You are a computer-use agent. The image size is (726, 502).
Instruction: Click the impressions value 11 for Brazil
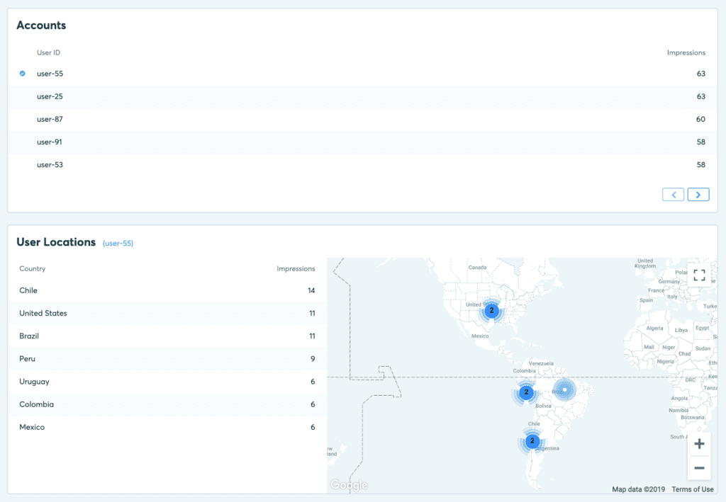(312, 336)
